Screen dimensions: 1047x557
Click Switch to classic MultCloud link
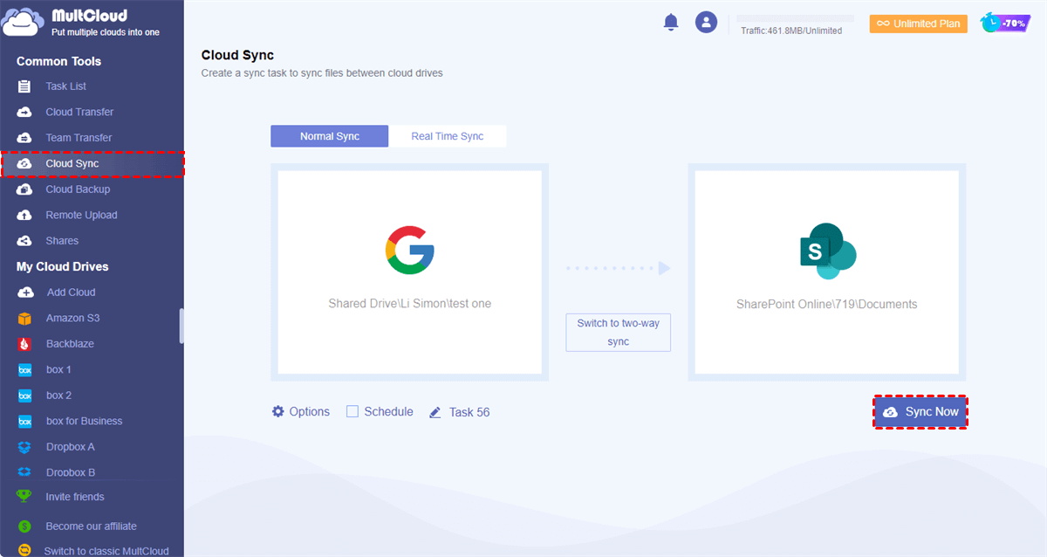pyautogui.click(x=106, y=551)
